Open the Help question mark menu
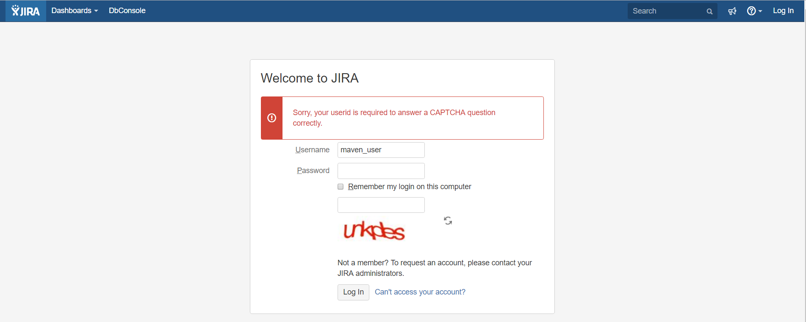The height and width of the screenshot is (322, 806). tap(754, 11)
